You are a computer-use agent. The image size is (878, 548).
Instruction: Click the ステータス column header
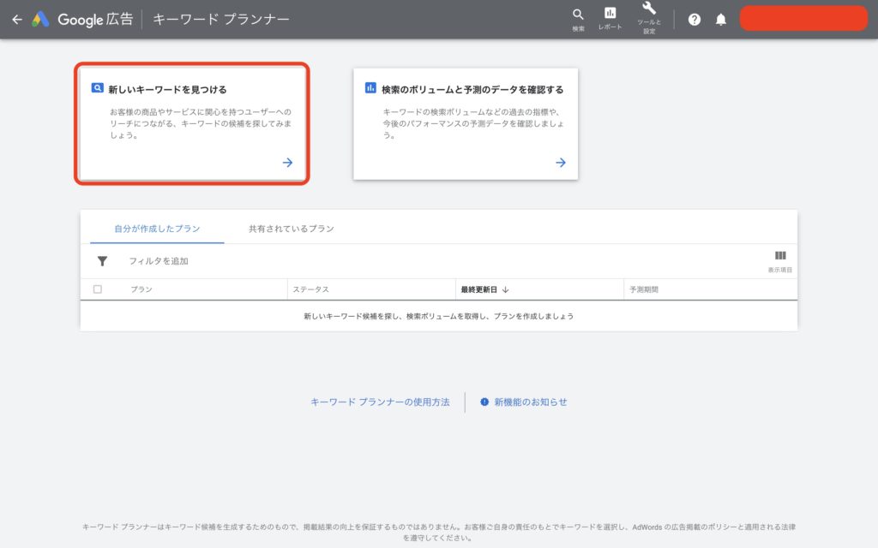point(310,289)
